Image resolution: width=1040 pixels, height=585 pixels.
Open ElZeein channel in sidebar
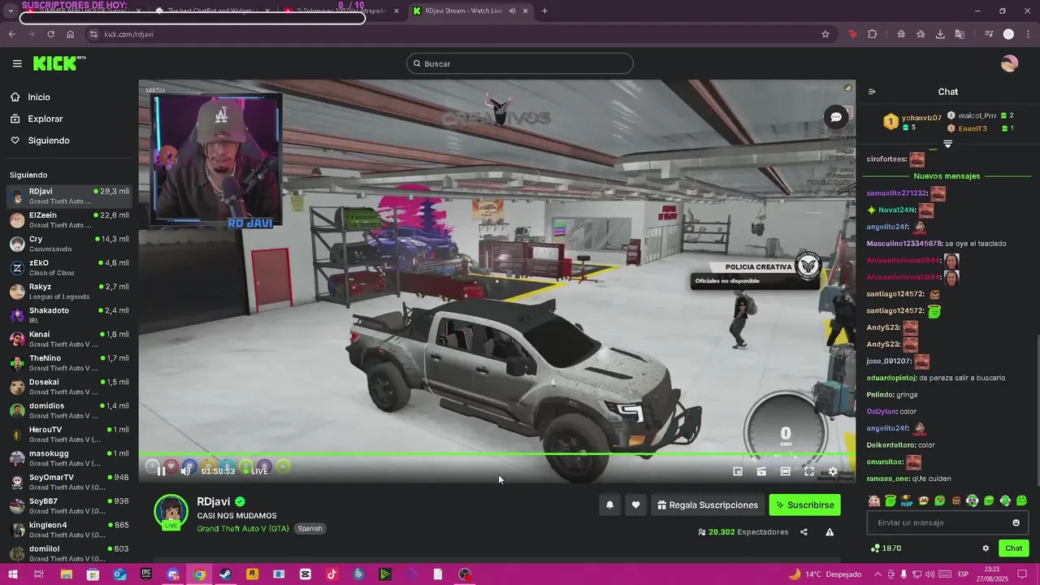tap(69, 219)
